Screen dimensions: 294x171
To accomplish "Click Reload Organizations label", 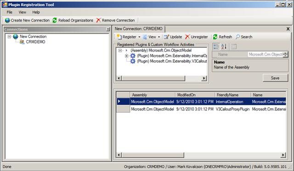I will [76, 20].
